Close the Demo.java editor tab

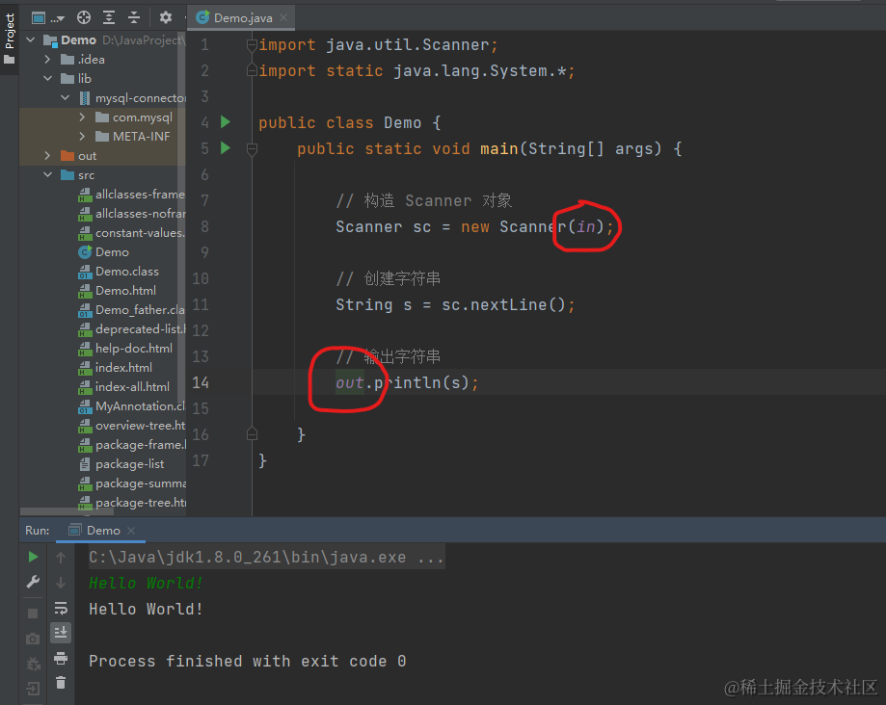pyautogui.click(x=283, y=18)
